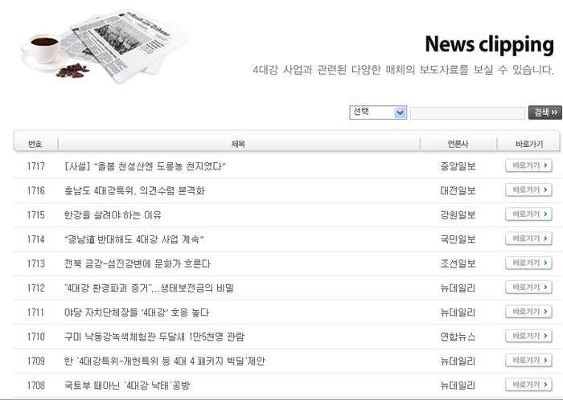Open 바로가기 for article 1715
The image size is (563, 400).
click(x=528, y=214)
